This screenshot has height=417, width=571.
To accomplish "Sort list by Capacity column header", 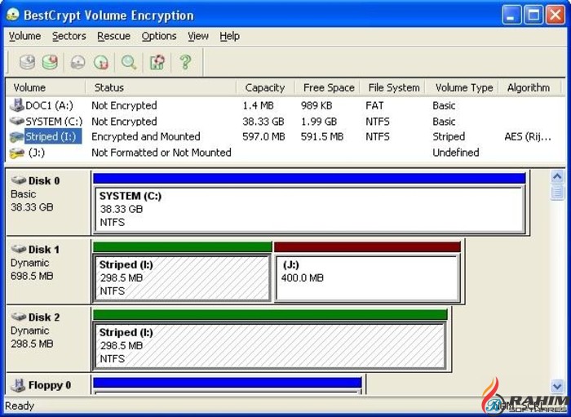I will pyautogui.click(x=265, y=87).
